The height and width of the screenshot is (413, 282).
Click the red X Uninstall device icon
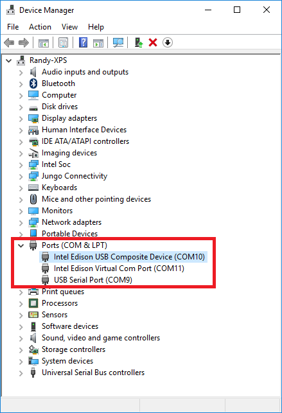click(x=153, y=42)
